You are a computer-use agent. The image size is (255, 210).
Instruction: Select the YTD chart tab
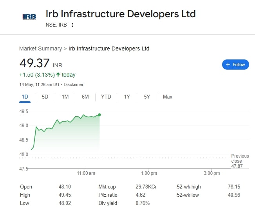pyautogui.click(x=106, y=97)
